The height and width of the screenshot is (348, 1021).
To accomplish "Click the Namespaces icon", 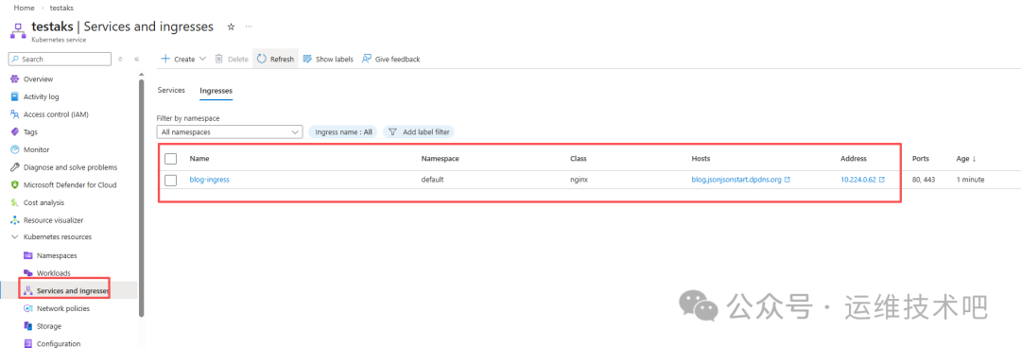I will [x=28, y=255].
